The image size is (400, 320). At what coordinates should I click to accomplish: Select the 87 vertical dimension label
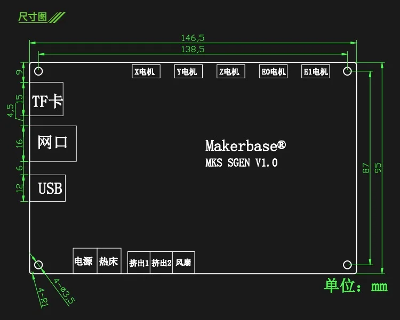(366, 168)
